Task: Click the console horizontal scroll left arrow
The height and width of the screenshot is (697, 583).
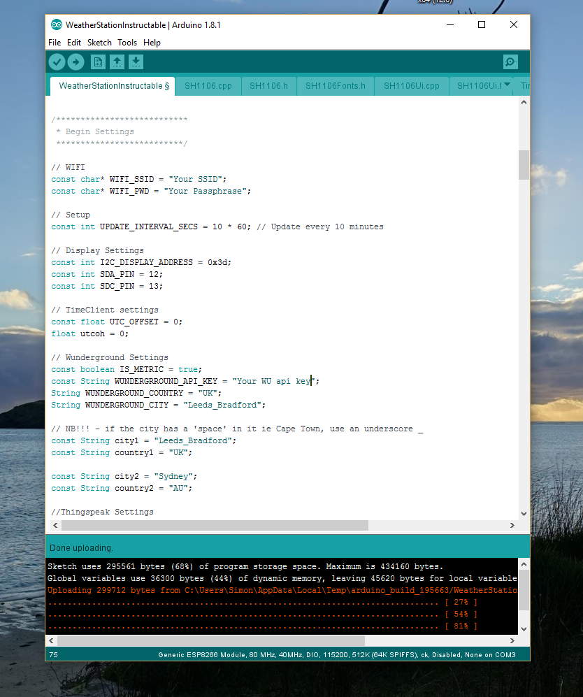Action: click(51, 640)
